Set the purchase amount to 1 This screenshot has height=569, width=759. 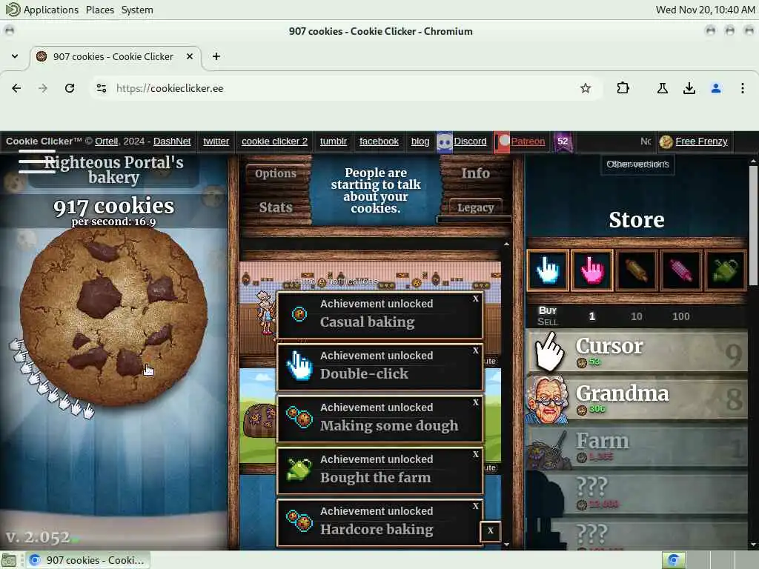591,316
